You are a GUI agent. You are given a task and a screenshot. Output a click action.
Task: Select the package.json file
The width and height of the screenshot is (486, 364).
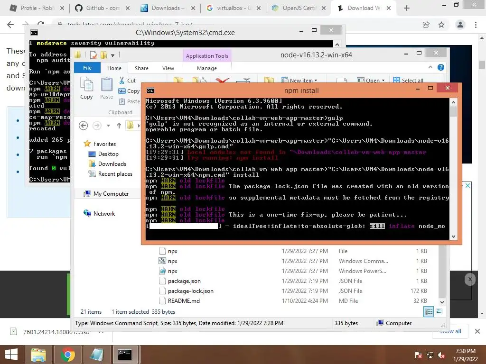[x=184, y=281]
